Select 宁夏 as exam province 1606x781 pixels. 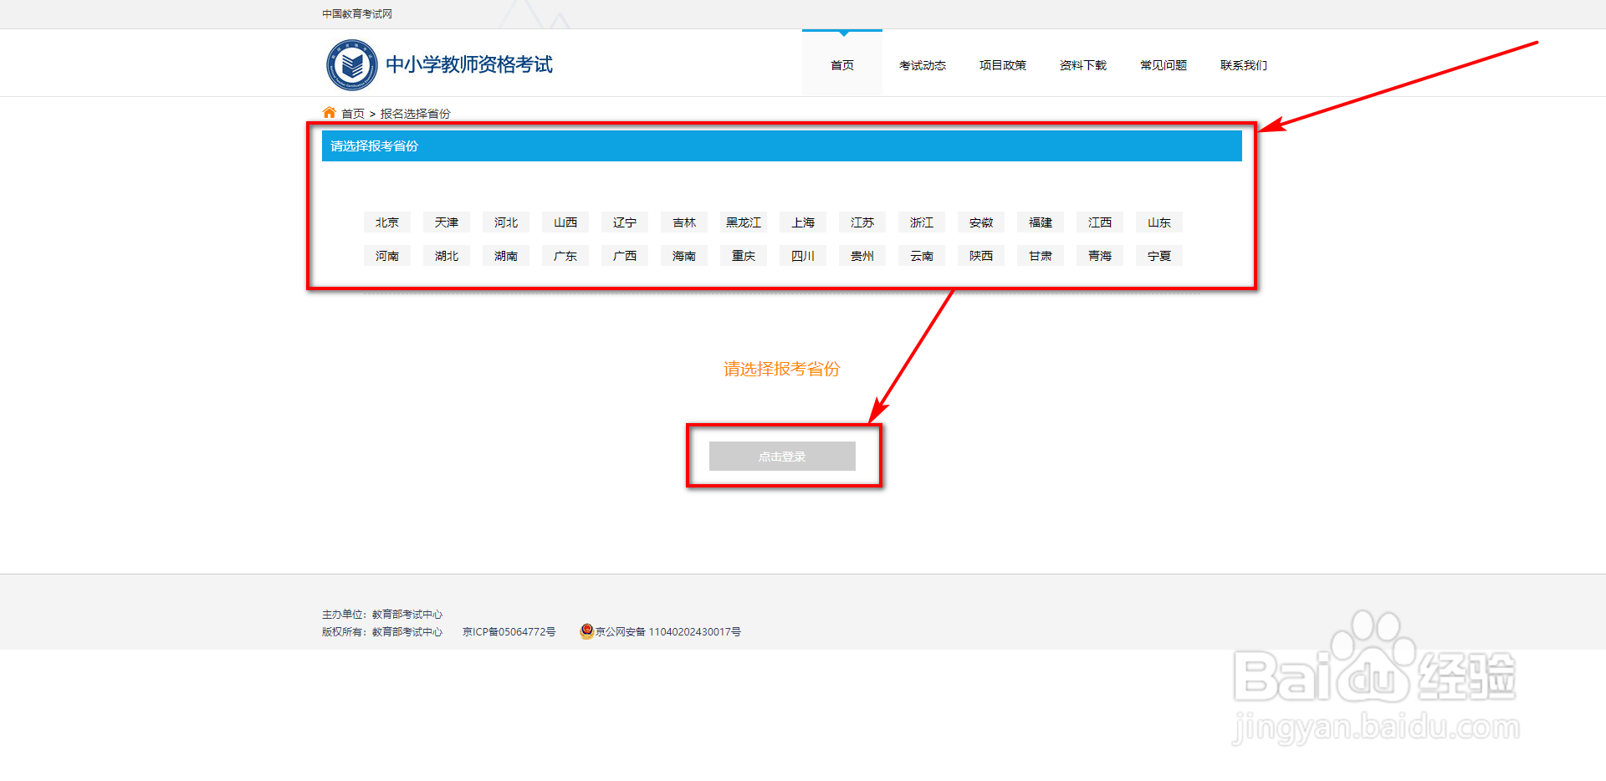[x=1158, y=255]
